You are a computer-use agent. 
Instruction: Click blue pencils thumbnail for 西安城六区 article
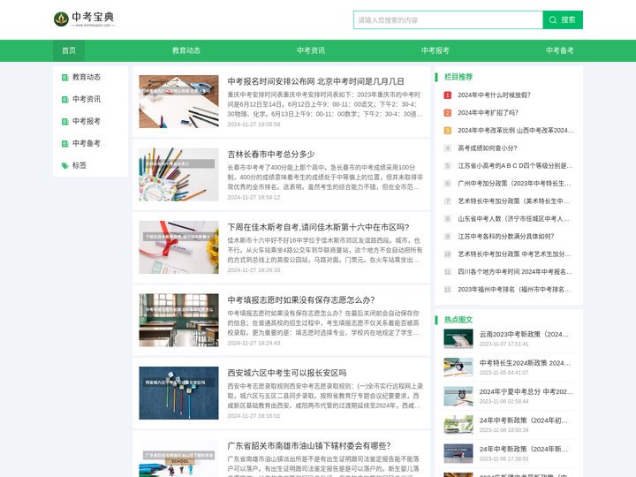178,393
